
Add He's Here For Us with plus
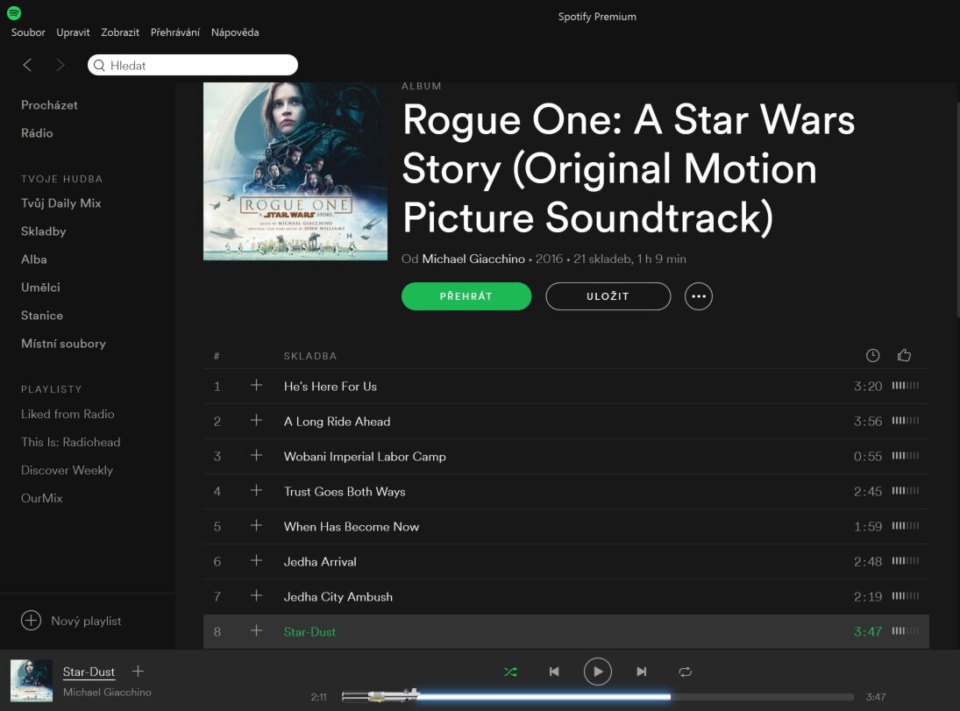[257, 385]
